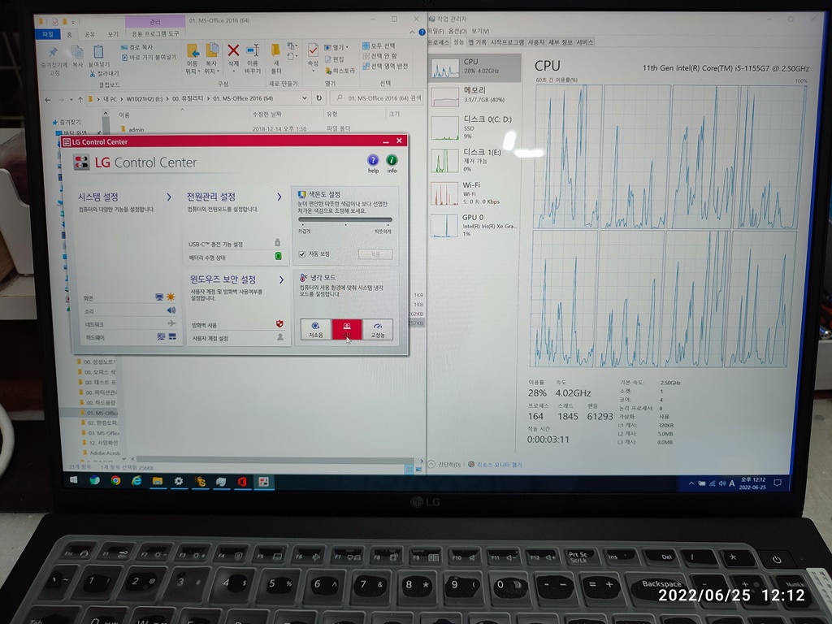
Task: Sort files by 수정한 날짜 column
Action: (266, 114)
